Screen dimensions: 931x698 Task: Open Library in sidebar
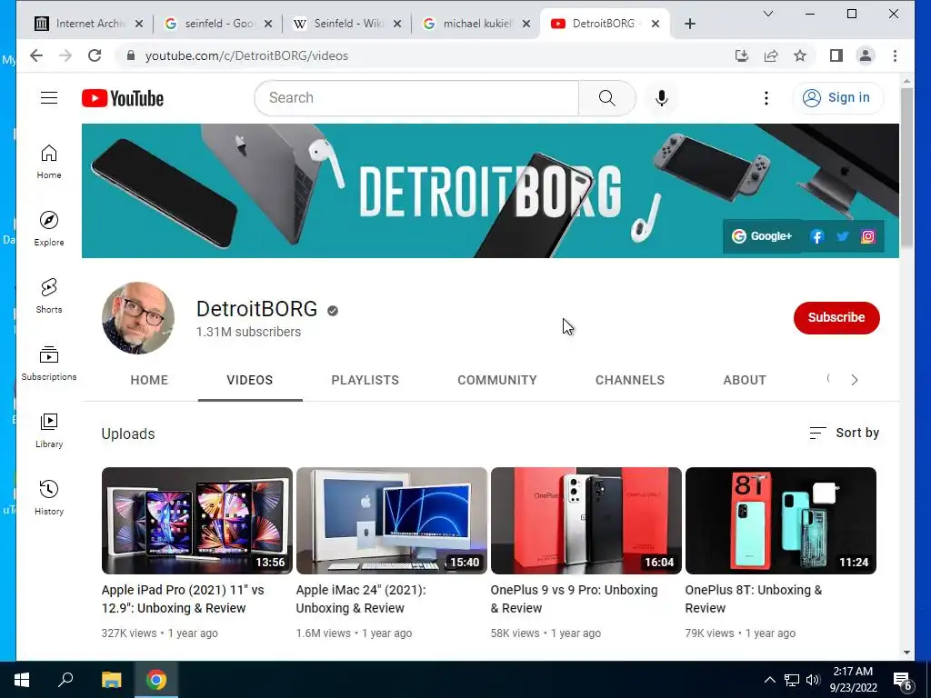tap(49, 430)
